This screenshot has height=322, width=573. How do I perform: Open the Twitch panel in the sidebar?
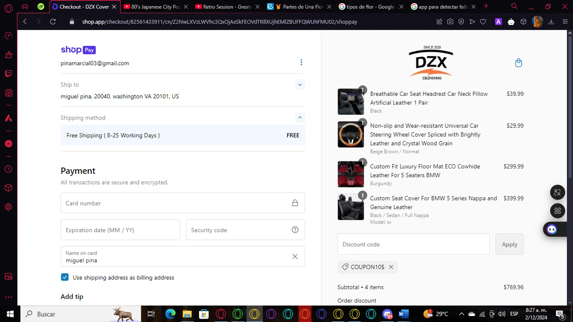pos(8,74)
